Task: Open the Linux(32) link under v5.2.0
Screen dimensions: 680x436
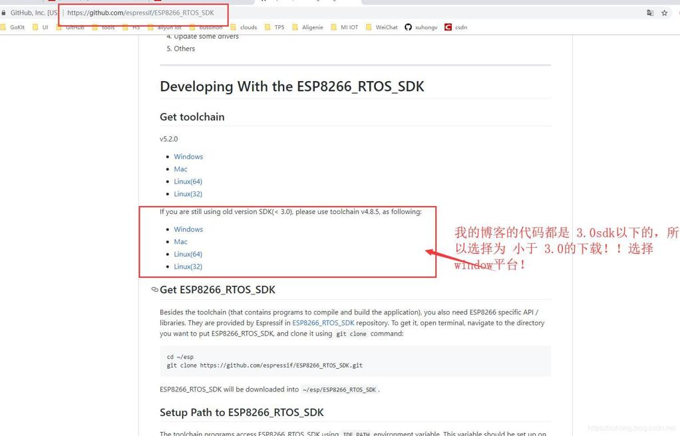Action: click(x=188, y=193)
